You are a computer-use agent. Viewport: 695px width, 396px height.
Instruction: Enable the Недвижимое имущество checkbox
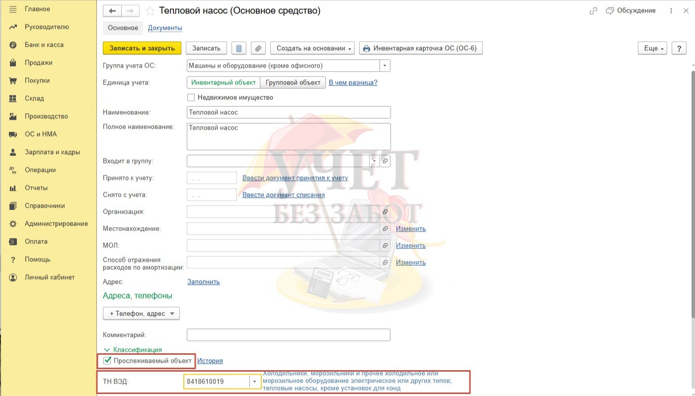click(191, 97)
